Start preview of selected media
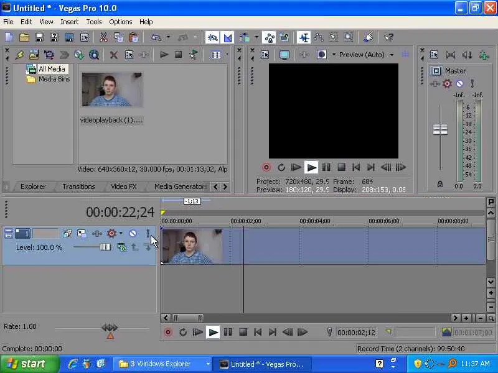The width and height of the screenshot is (498, 373). (x=164, y=55)
